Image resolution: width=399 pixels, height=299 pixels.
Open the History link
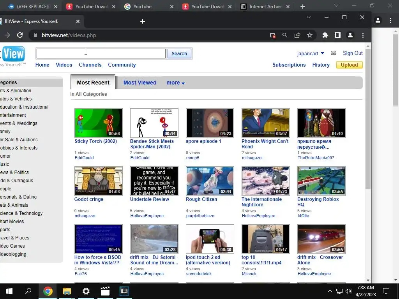click(x=321, y=65)
